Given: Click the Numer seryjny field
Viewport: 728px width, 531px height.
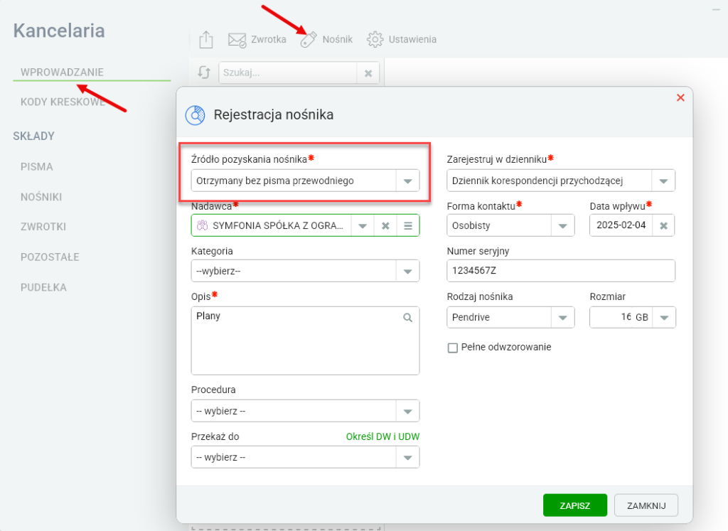Looking at the screenshot, I should pos(561,271).
